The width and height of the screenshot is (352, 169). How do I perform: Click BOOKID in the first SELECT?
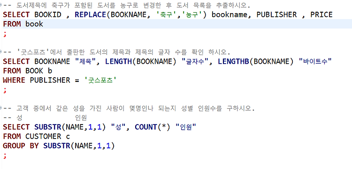48,15
